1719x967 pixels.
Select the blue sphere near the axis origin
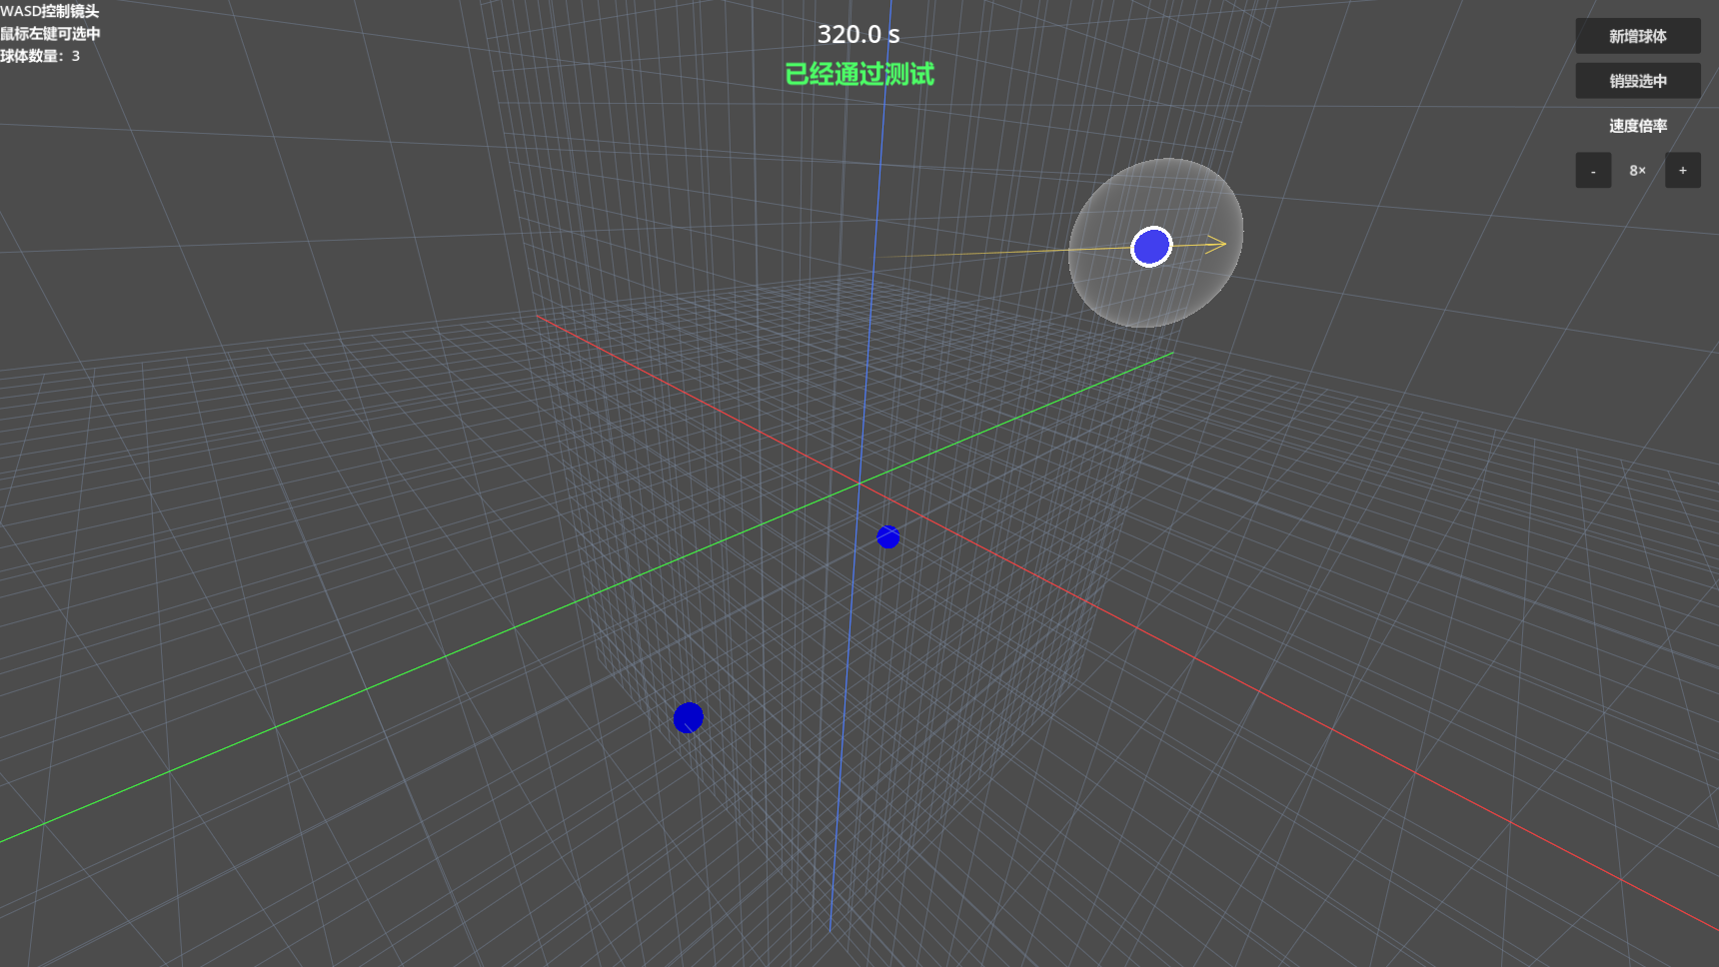click(x=887, y=537)
